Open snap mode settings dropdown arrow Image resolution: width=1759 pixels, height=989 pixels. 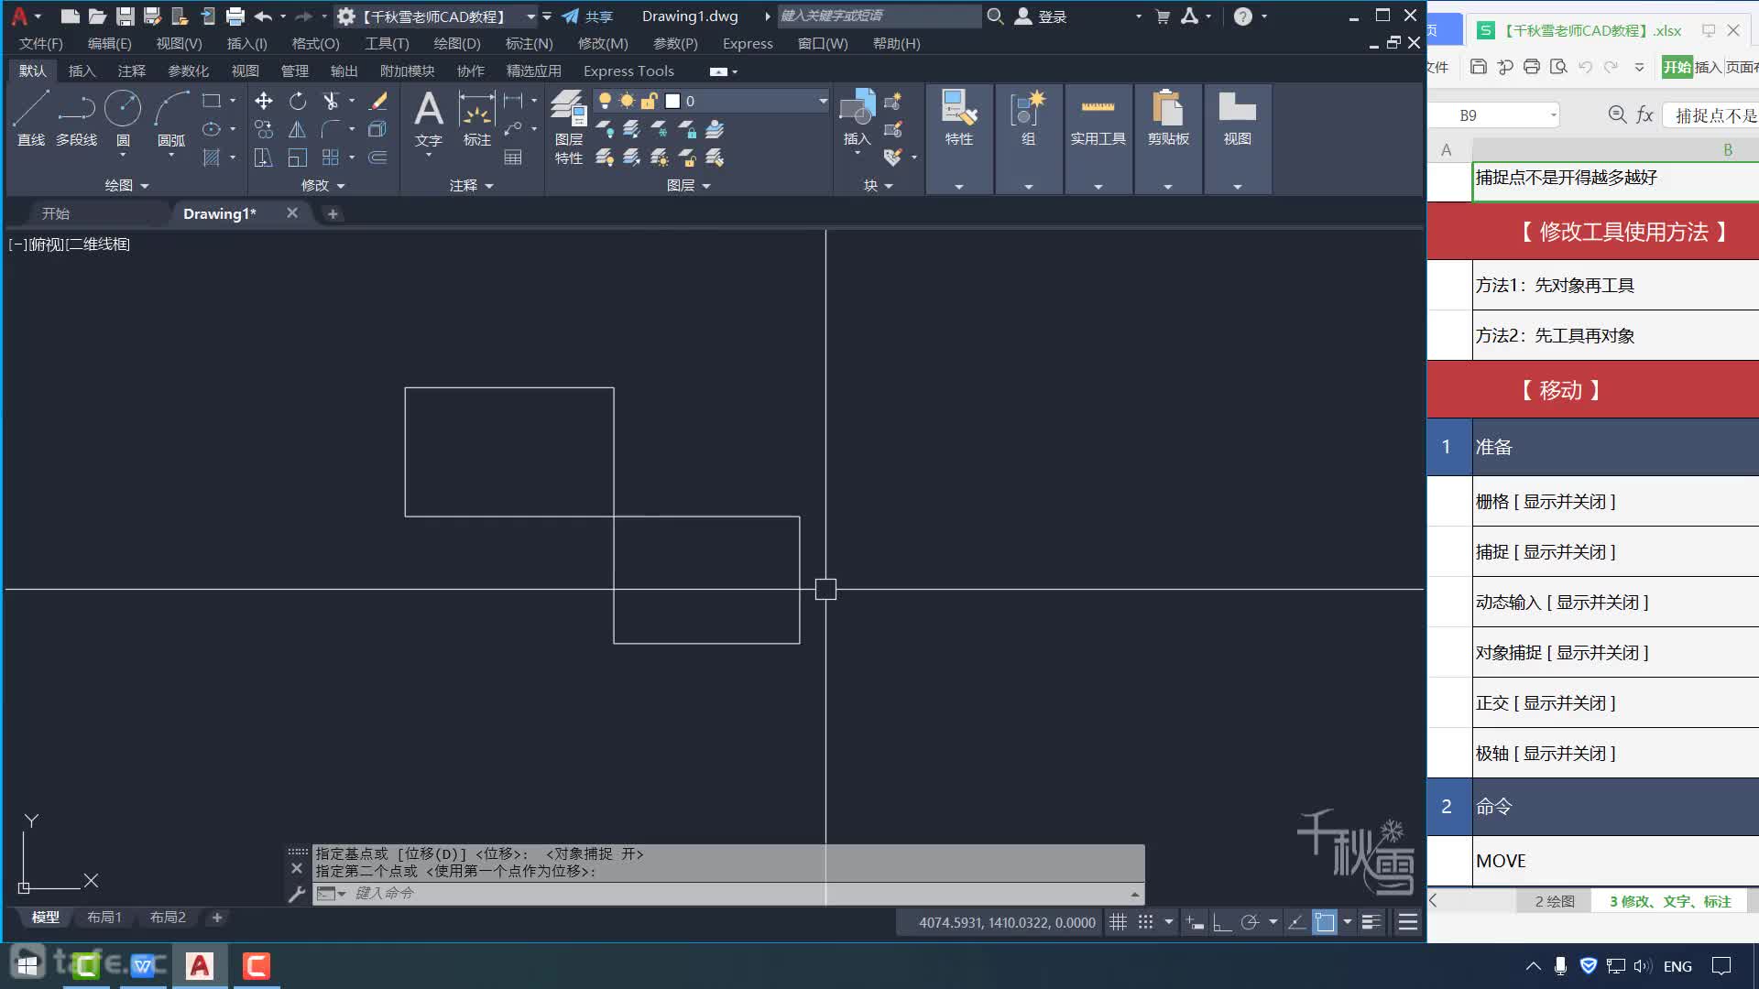[x=1168, y=922]
